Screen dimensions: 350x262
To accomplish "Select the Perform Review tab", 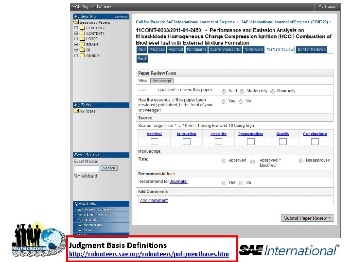I will point(280,49).
